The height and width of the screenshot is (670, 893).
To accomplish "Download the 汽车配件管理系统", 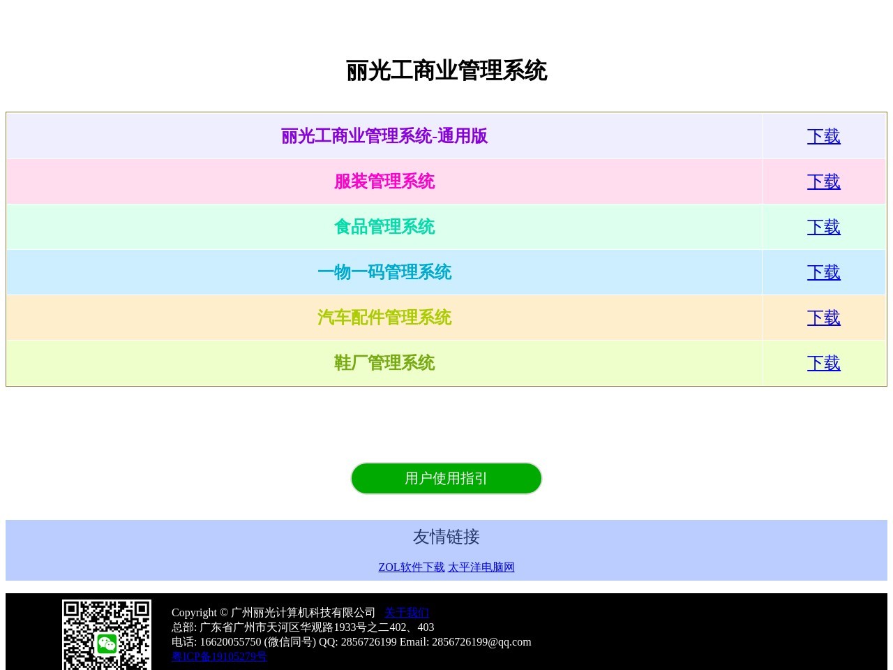I will pos(824,318).
